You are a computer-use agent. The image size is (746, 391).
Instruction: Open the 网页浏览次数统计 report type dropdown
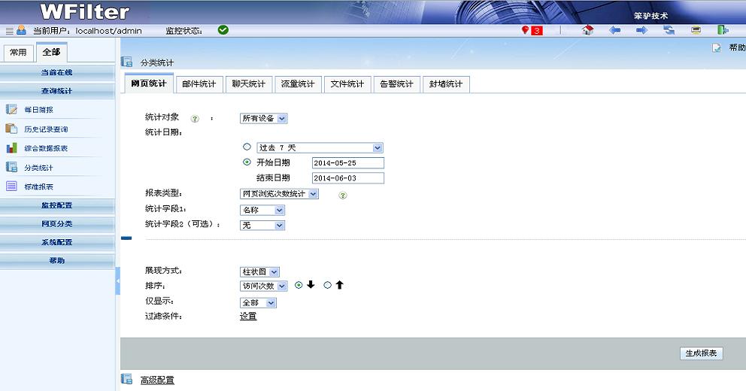278,194
